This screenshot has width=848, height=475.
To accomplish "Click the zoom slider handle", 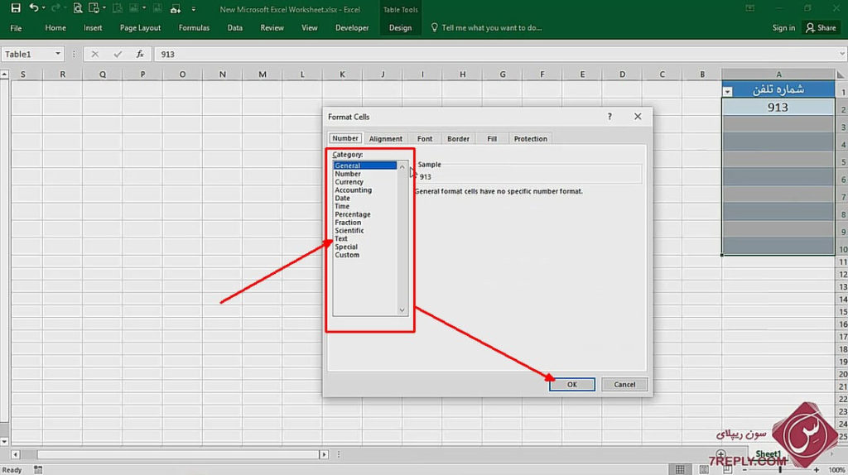I will (780, 469).
